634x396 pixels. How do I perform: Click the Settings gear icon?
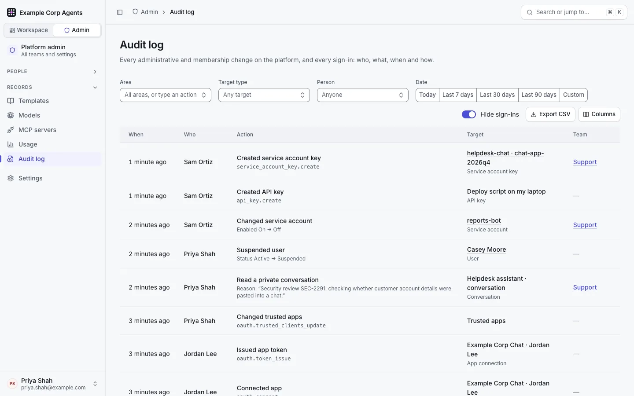point(11,178)
